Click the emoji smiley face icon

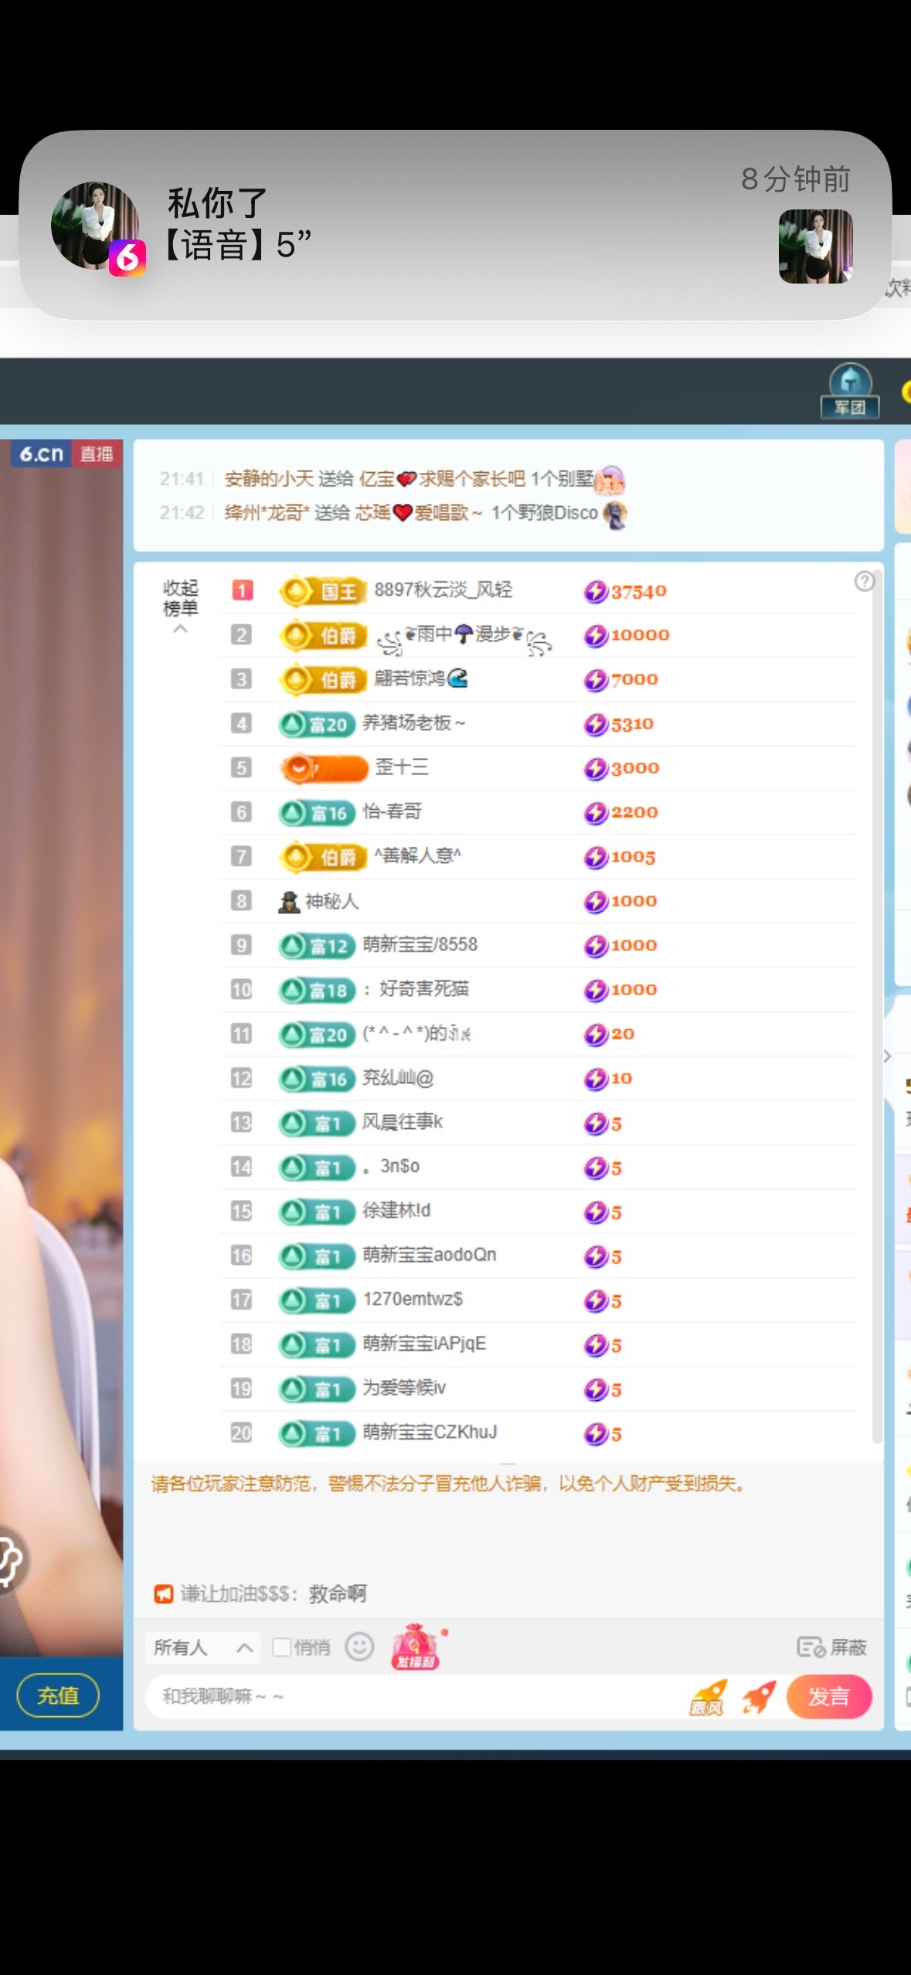point(359,1647)
